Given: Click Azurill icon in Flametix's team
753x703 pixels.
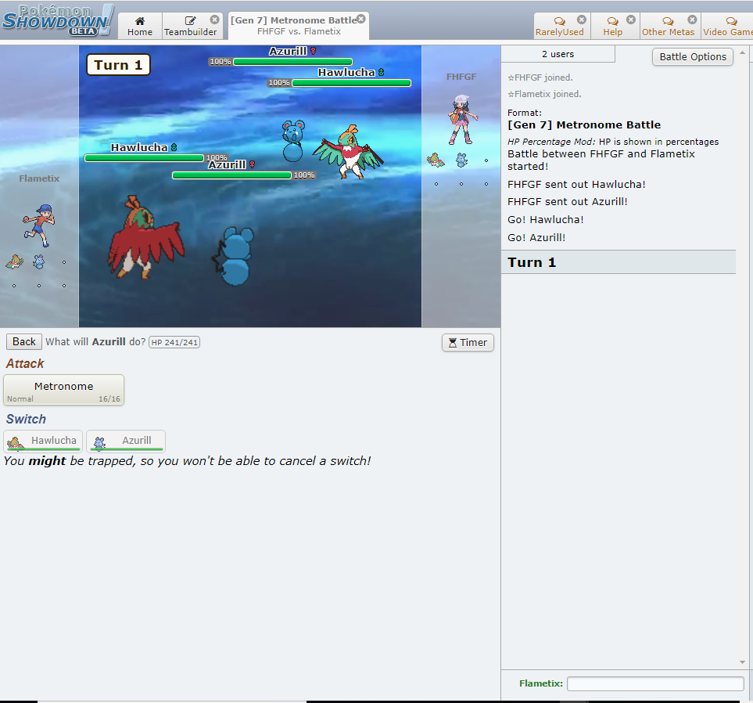Looking at the screenshot, I should pos(39,261).
